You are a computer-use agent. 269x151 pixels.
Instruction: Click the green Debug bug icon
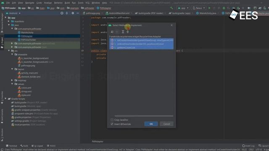coord(224,8)
